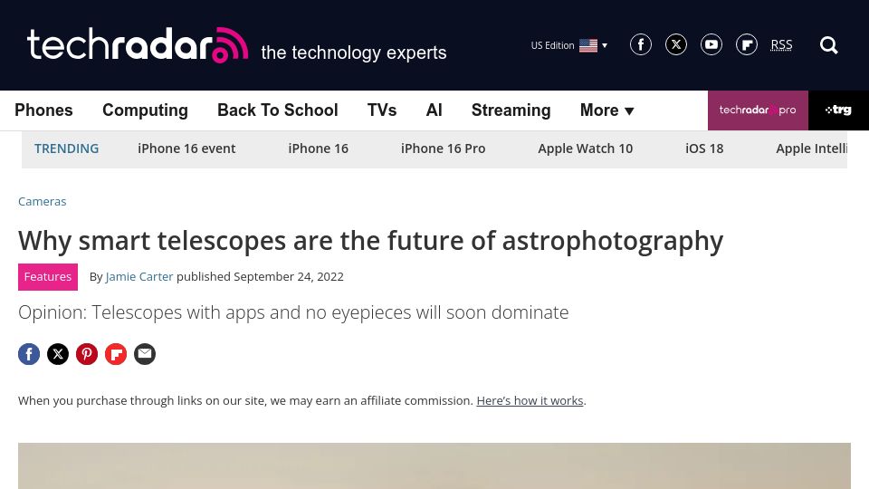Open TechRadar's Facebook page from header
The height and width of the screenshot is (489, 869).
click(x=641, y=44)
